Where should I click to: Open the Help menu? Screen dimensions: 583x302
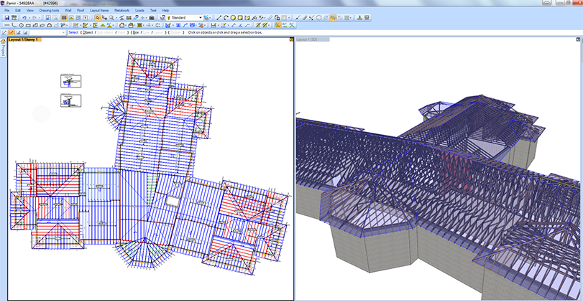165,10
